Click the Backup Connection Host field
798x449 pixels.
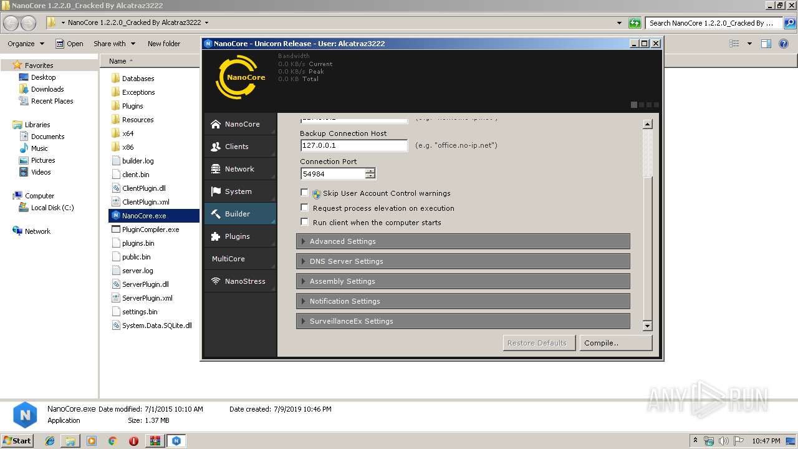click(x=354, y=145)
